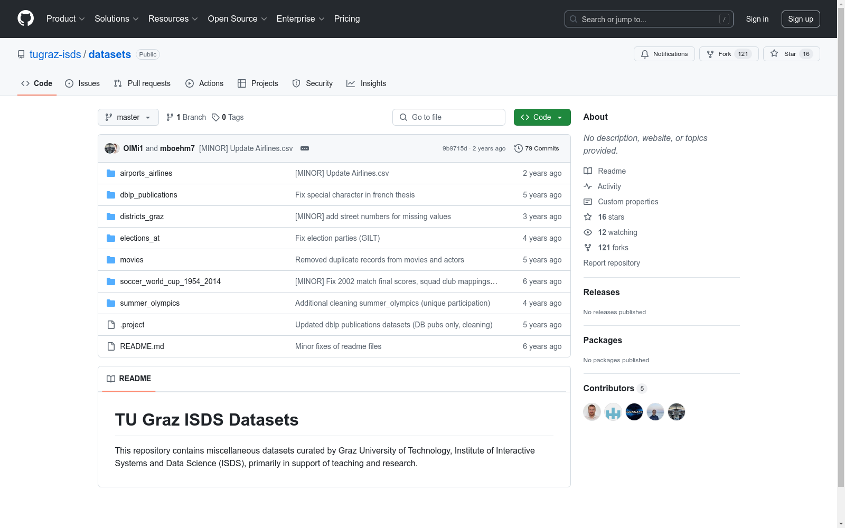This screenshot has width=845, height=528.
Task: Click the watching eye icon
Action: pos(588,232)
